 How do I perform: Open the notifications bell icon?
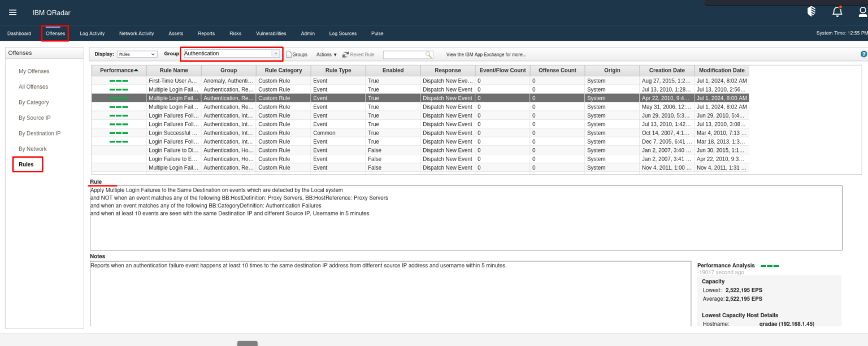coord(837,11)
